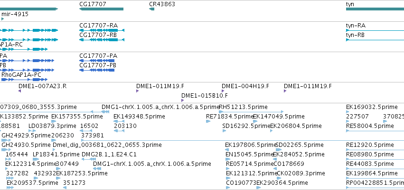Select GH24929.5prime EST label

click(x=26, y=136)
